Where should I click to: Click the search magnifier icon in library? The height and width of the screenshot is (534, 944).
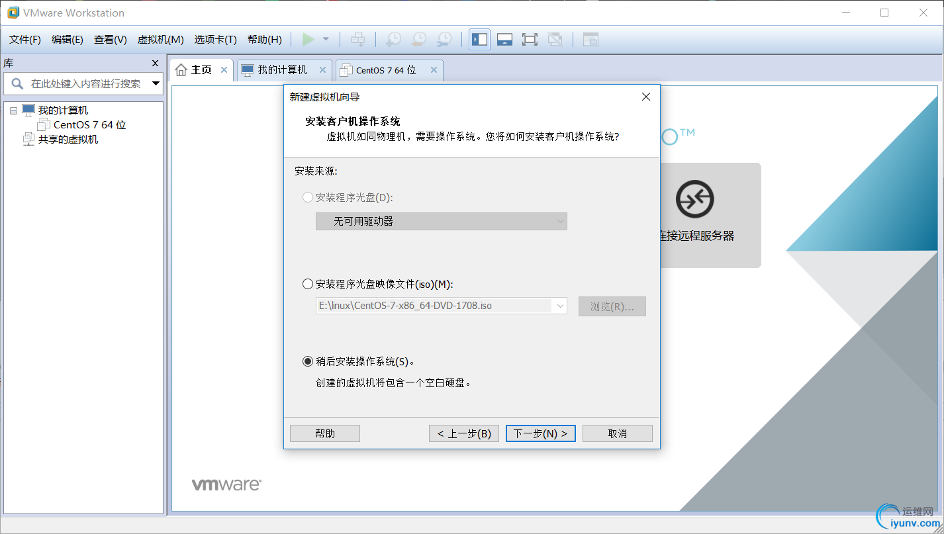click(x=17, y=83)
